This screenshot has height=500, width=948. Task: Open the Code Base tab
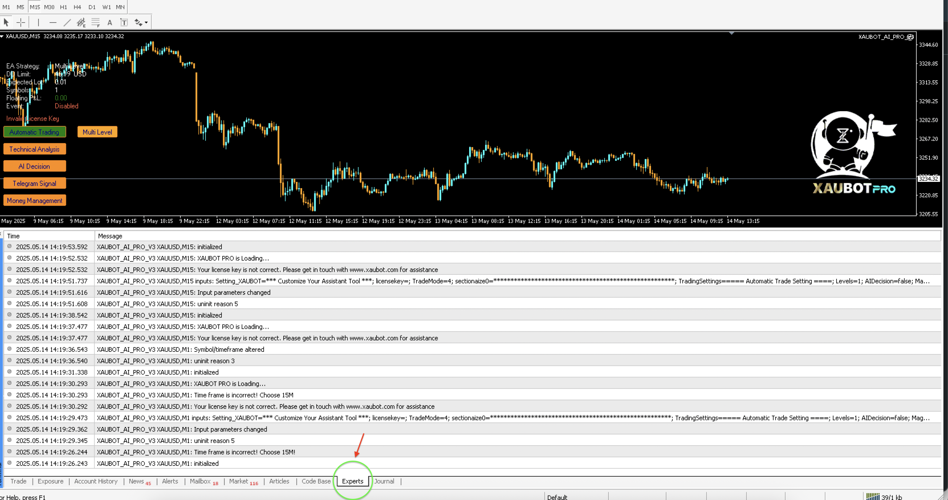click(x=316, y=481)
